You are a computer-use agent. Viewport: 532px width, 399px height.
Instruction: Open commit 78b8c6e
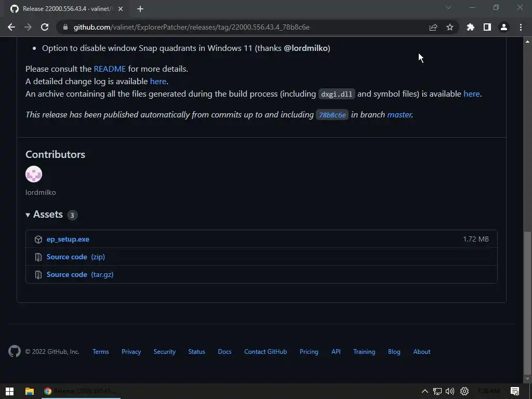coord(332,115)
